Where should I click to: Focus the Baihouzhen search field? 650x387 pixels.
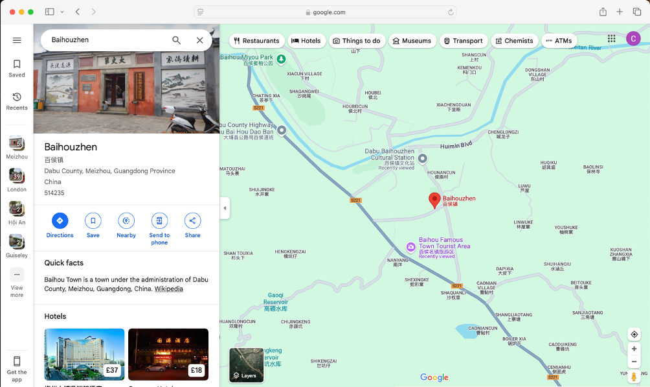point(107,40)
